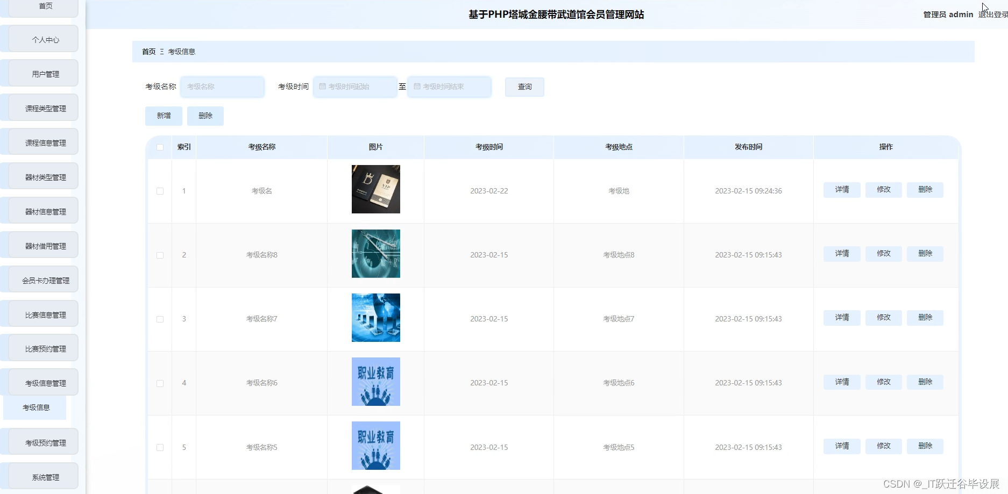Open the teal tech image in row 2
Screen dimensions: 1008x494
(375, 254)
